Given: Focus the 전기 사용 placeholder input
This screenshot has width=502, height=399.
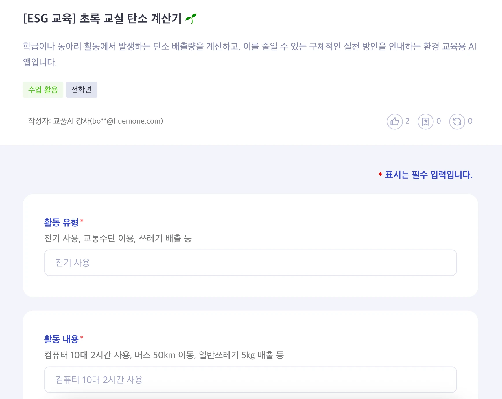Looking at the screenshot, I should [x=250, y=263].
